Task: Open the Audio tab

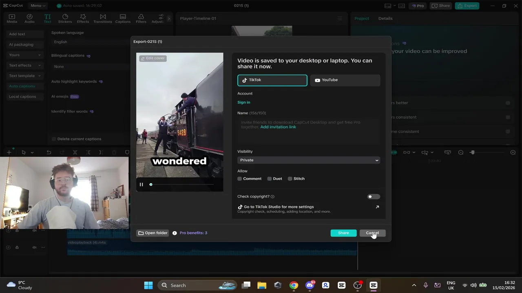Action: 29,18
